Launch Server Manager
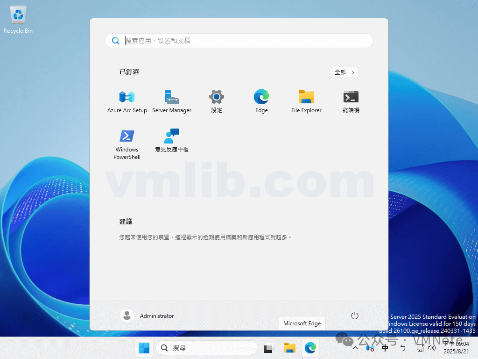This screenshot has width=478, height=359. click(x=171, y=97)
